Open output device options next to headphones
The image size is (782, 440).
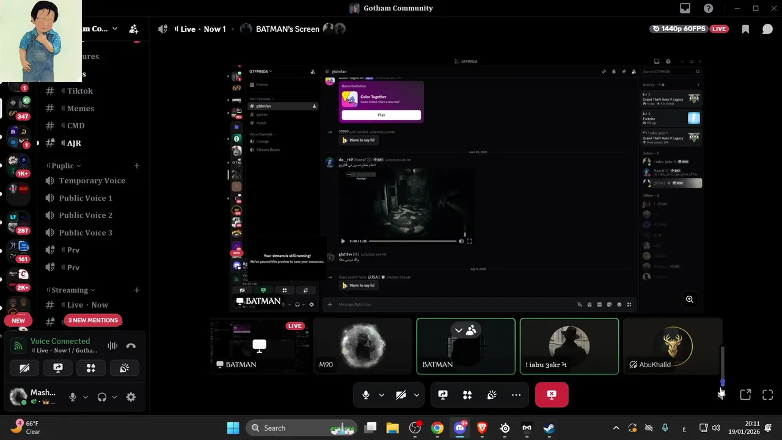click(114, 397)
